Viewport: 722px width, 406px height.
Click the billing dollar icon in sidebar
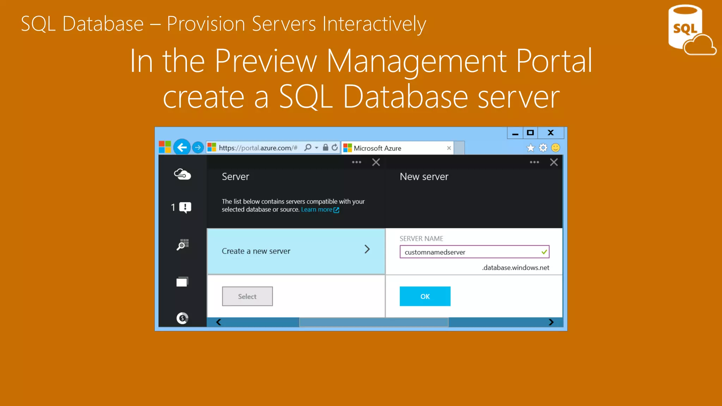182,318
